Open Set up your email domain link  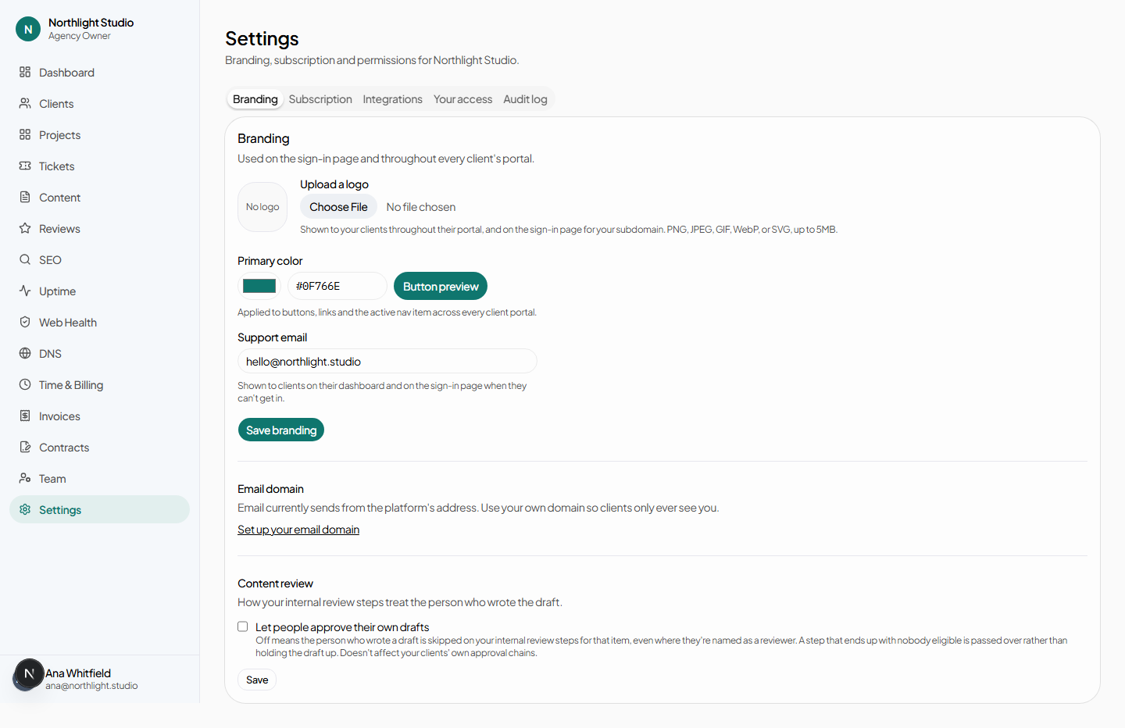[298, 530]
